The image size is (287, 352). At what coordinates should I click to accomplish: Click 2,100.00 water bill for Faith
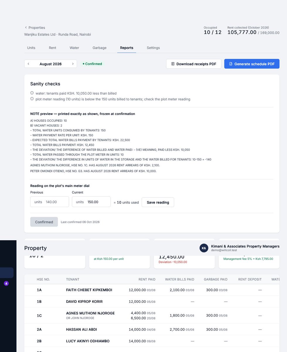[x=182, y=290]
